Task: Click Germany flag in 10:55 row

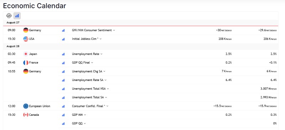Action: click(26, 71)
